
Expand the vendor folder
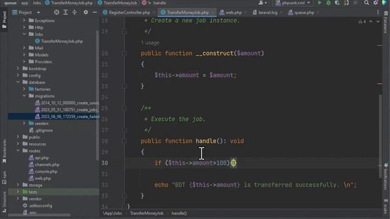point(18,198)
